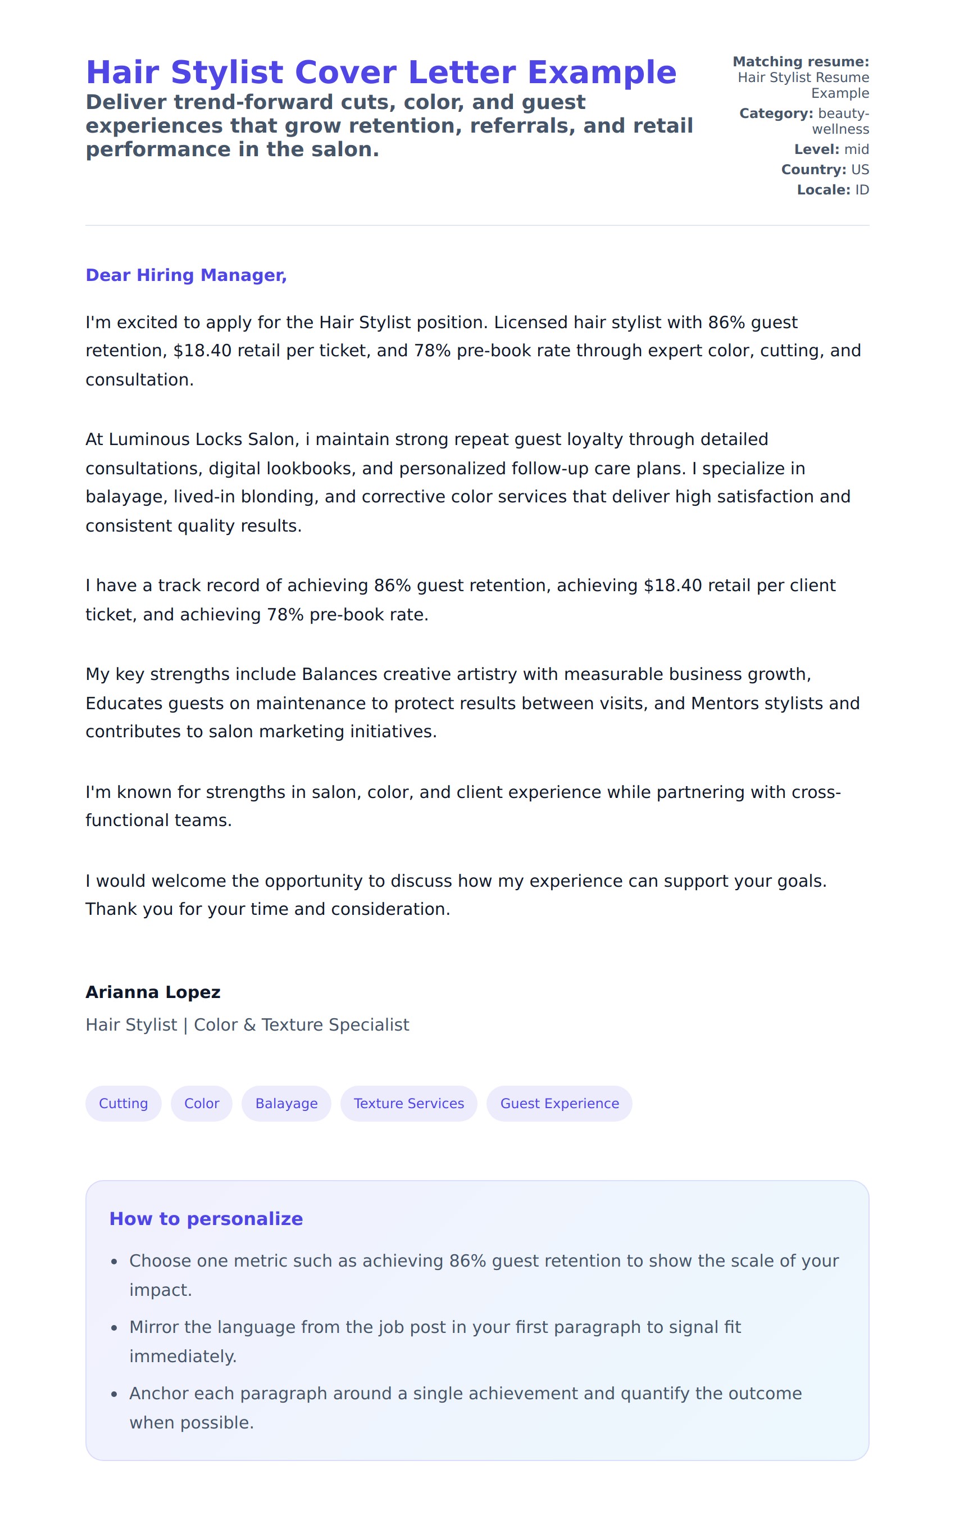
Task: Click the Color & Texture Specialist job title
Action: (247, 1025)
